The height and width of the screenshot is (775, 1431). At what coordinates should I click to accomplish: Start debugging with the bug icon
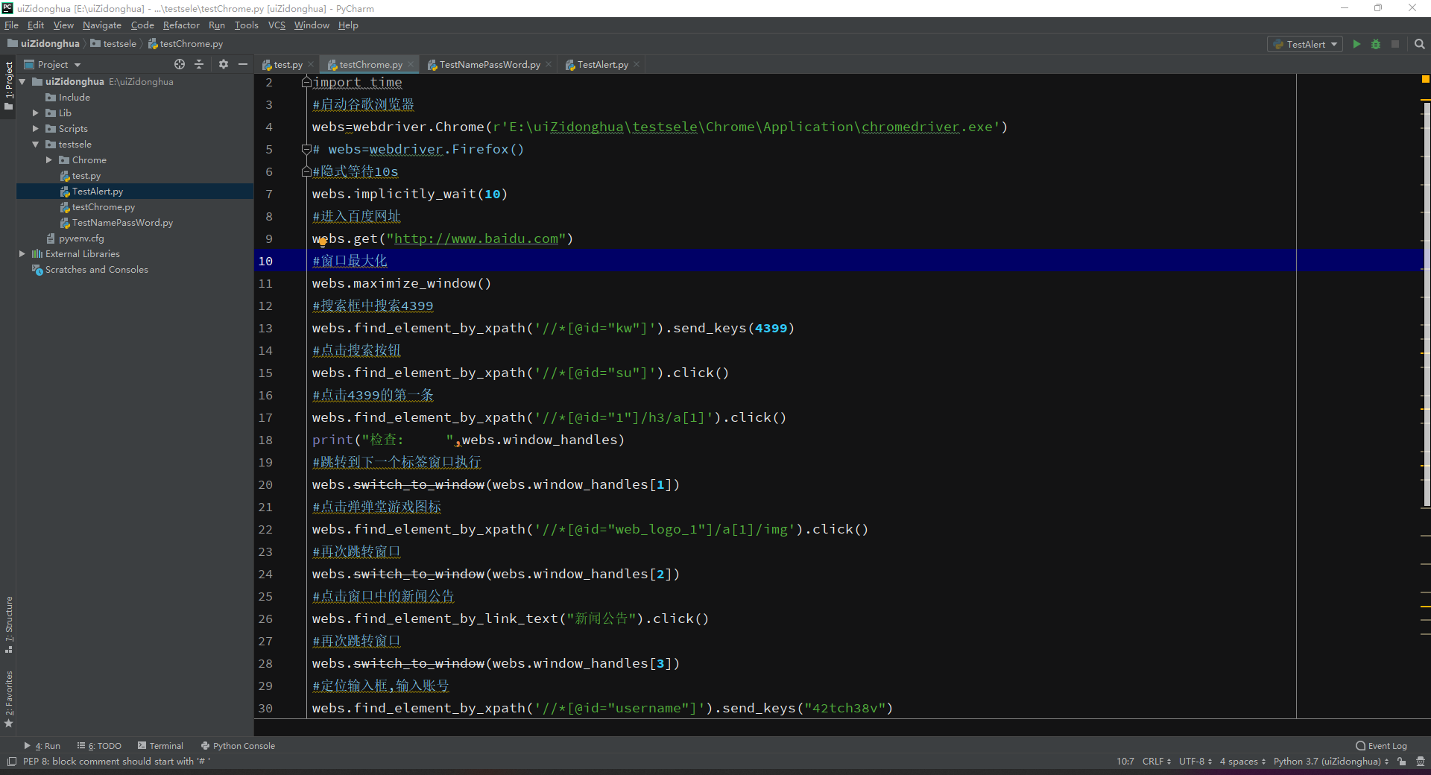(x=1376, y=44)
